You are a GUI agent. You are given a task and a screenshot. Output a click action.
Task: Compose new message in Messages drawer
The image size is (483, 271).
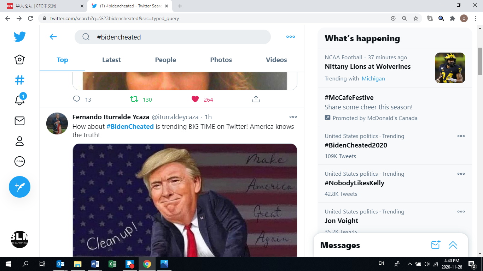436,245
